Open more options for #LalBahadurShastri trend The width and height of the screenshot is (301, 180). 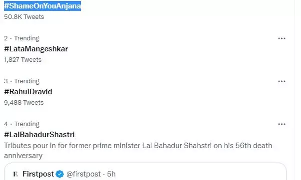pos(282,125)
